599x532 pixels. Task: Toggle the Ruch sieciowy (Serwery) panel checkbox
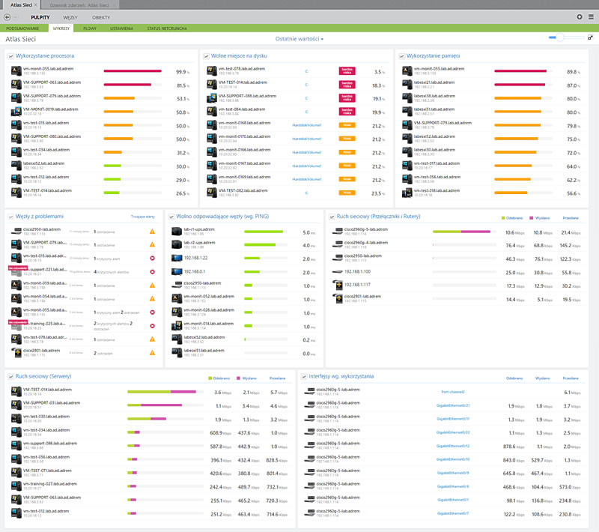[x=10, y=376]
